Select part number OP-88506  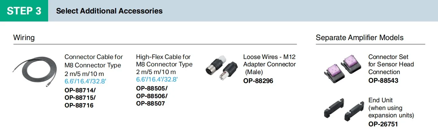coord(151,96)
